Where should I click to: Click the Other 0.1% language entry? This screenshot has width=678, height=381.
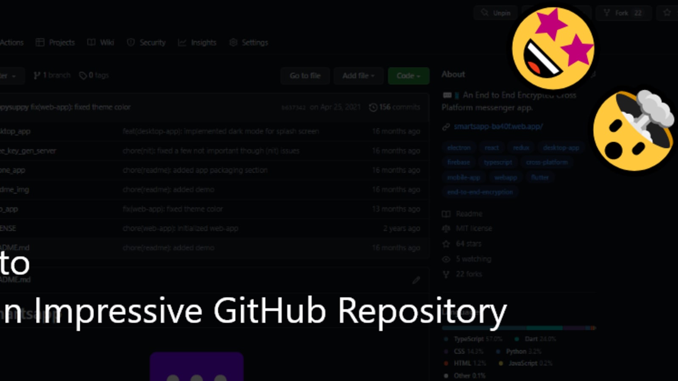464,375
